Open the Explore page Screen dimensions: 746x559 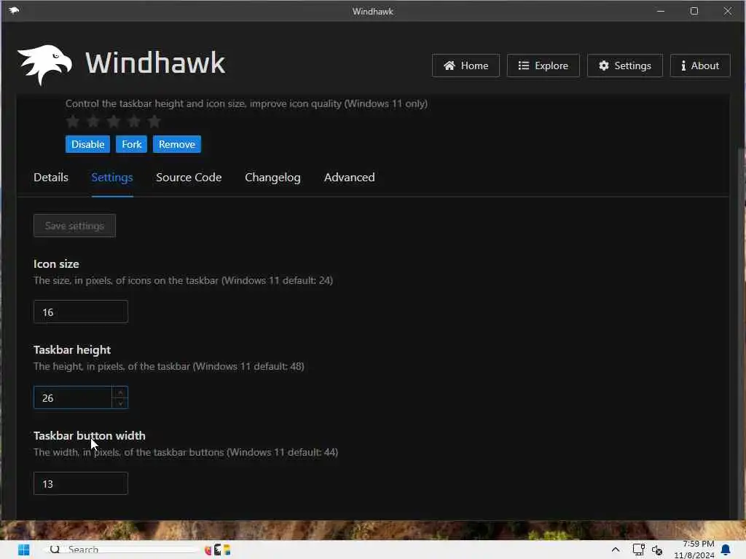pyautogui.click(x=543, y=66)
